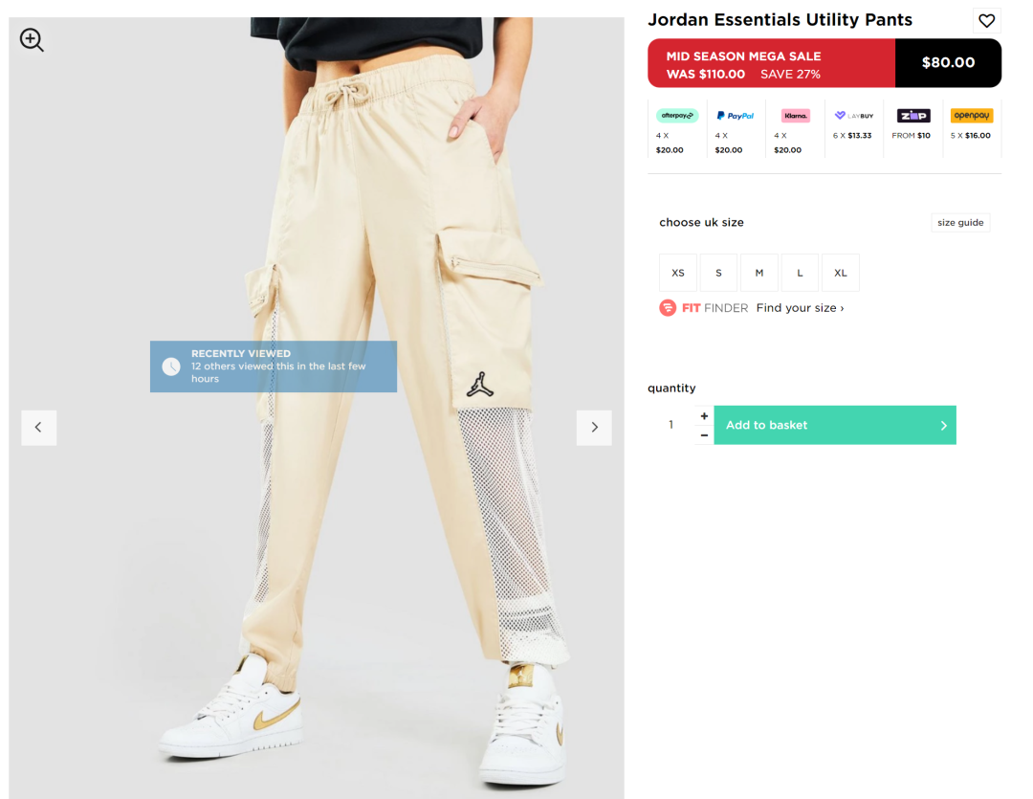Choose size S
The image size is (1033, 799).
point(718,273)
